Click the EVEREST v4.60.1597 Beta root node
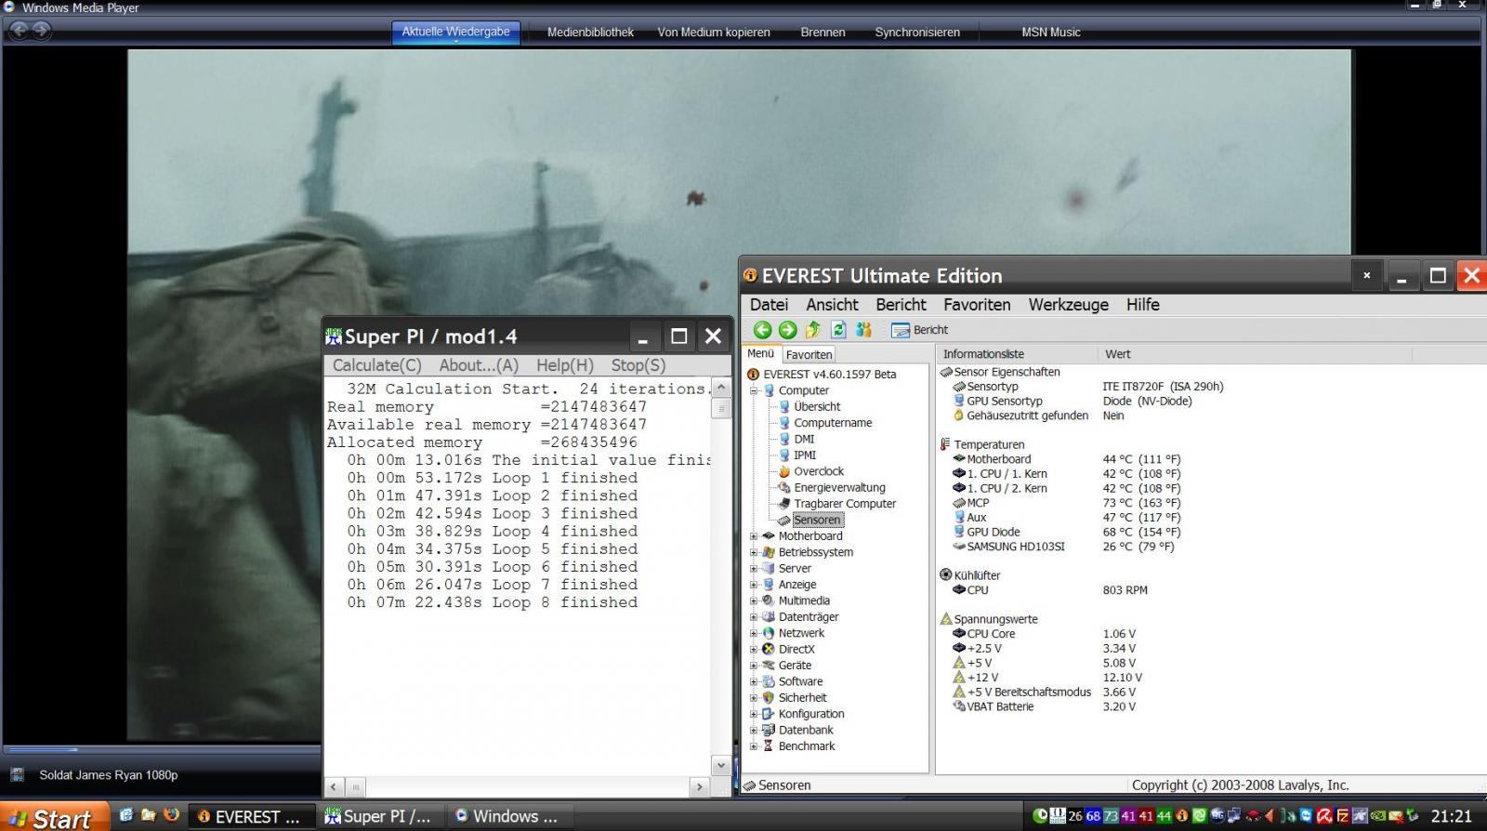This screenshot has height=831, width=1487. (822, 374)
